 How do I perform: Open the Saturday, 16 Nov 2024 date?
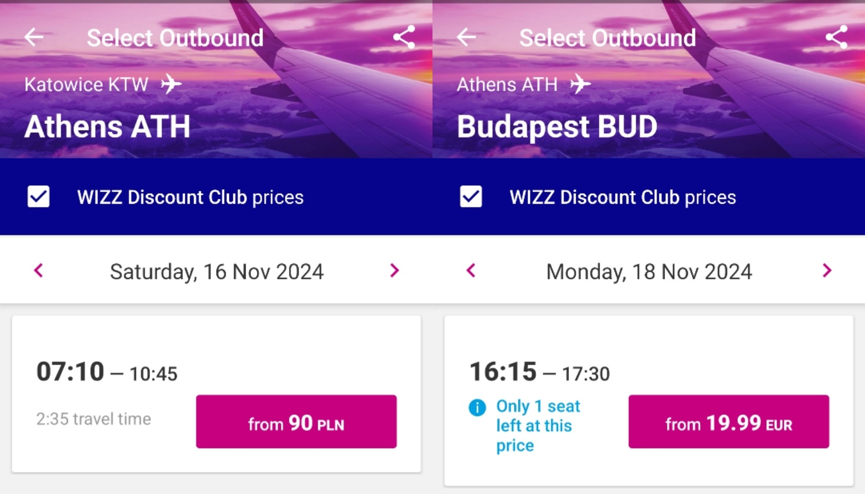(x=217, y=272)
